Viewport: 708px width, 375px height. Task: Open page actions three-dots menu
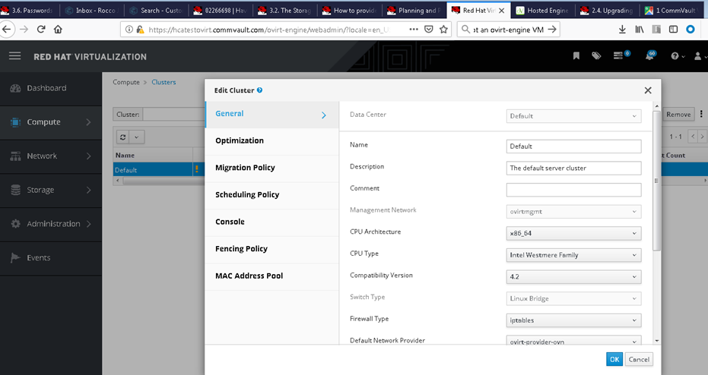tap(413, 30)
